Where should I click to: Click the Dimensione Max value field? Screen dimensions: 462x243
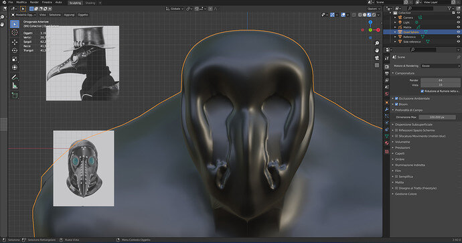[437, 117]
